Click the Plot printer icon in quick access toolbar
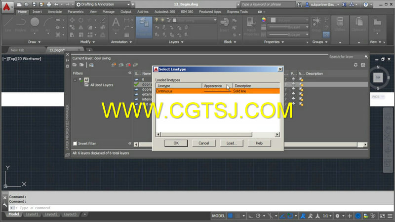The image size is (395, 222). pyautogui.click(x=49, y=4)
